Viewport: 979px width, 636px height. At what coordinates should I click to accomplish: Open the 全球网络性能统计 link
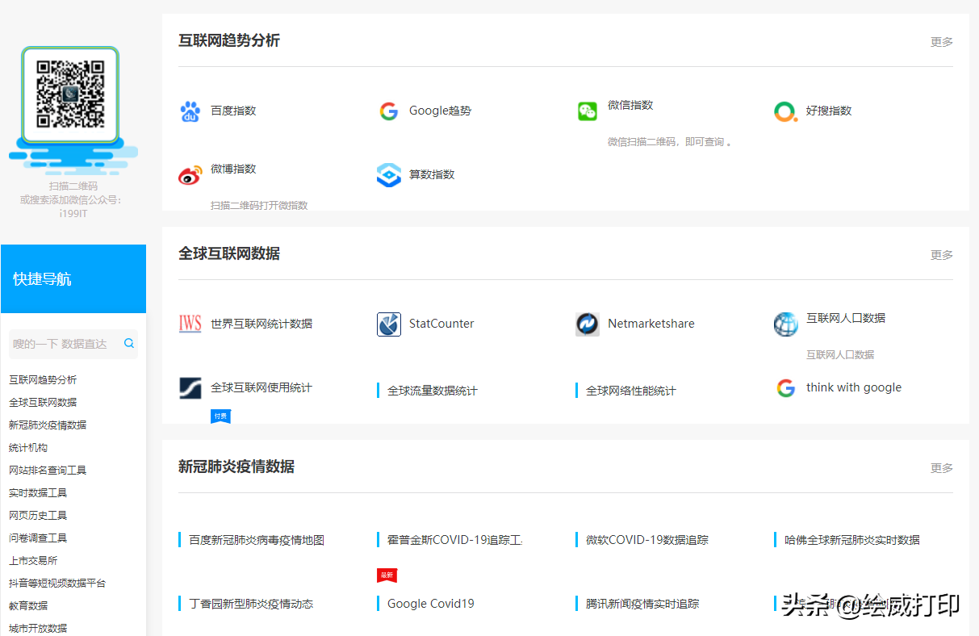[x=631, y=391]
